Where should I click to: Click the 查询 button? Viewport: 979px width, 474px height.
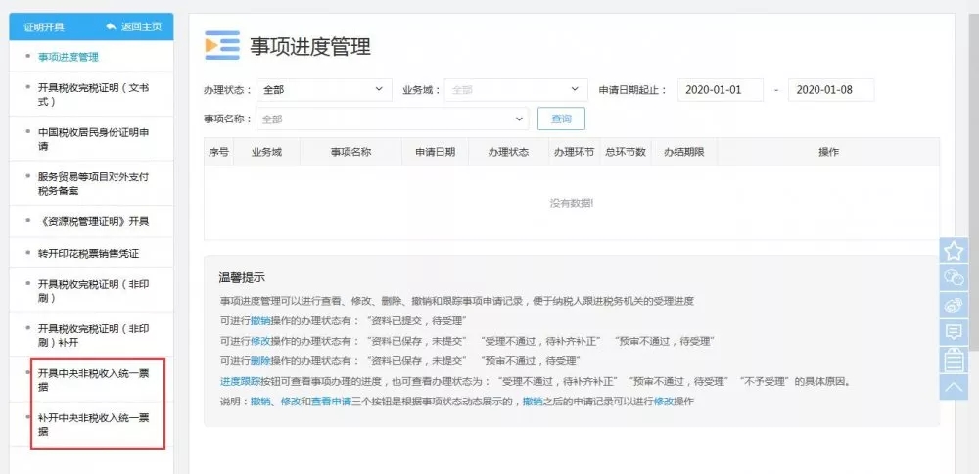pyautogui.click(x=561, y=118)
